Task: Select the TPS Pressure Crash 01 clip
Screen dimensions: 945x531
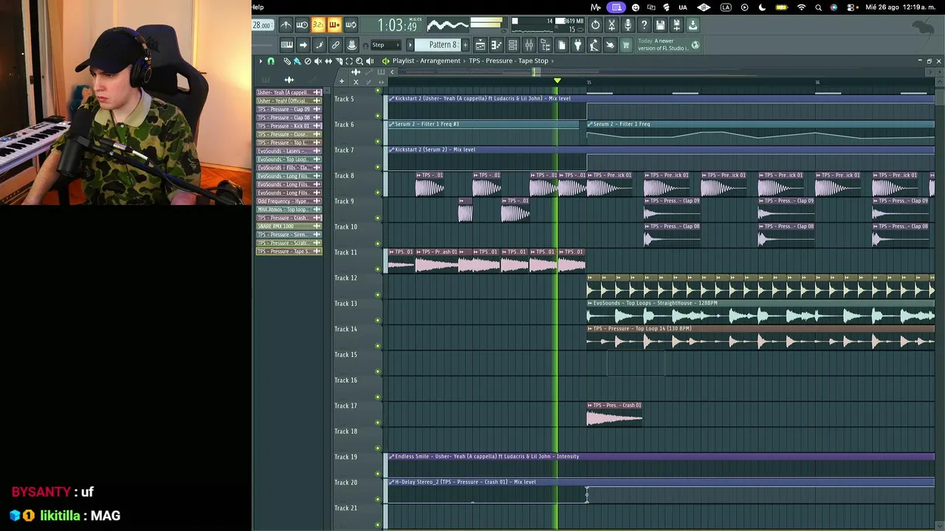Action: 614,414
